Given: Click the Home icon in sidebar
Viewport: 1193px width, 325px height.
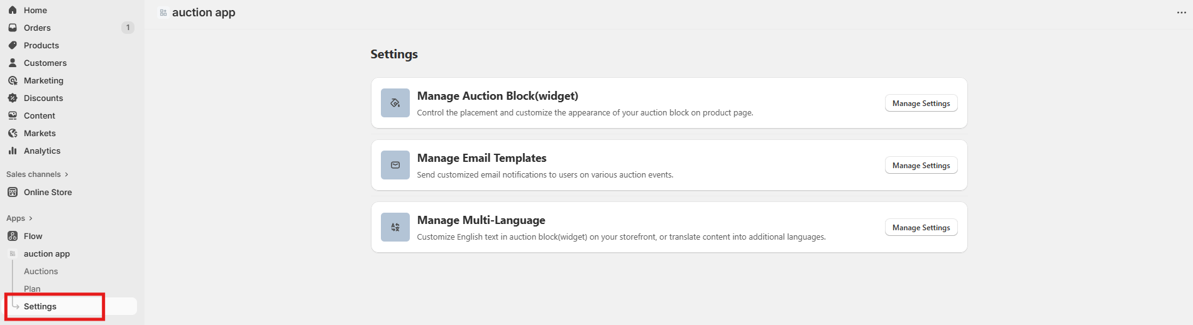Looking at the screenshot, I should (13, 10).
